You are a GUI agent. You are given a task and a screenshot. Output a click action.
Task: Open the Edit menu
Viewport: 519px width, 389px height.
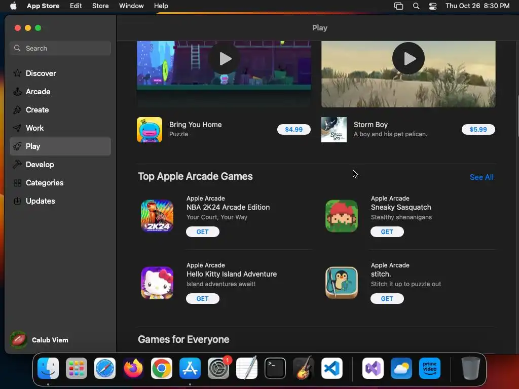(76, 6)
